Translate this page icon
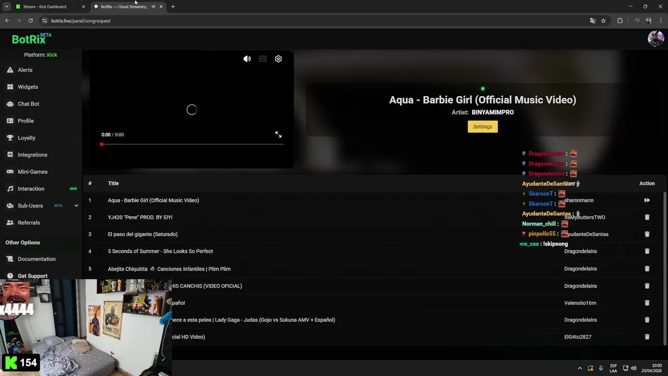 point(592,21)
